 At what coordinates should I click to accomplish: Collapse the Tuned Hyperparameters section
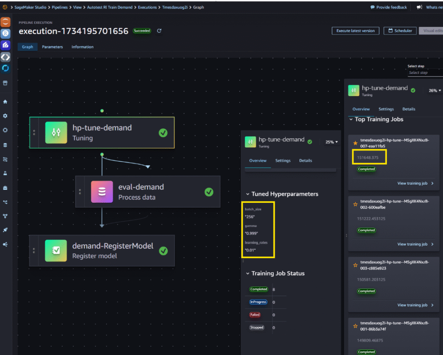247,194
